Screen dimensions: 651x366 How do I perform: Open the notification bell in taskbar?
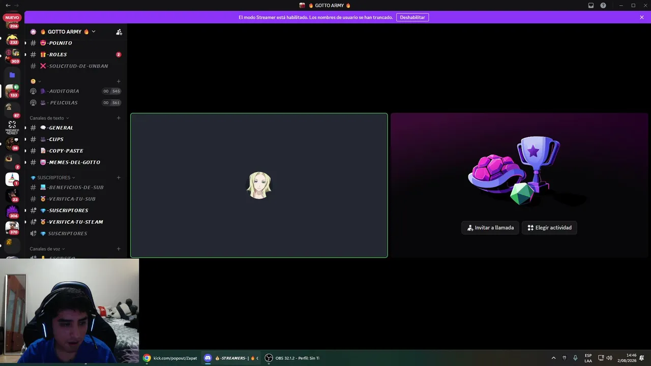click(x=642, y=358)
